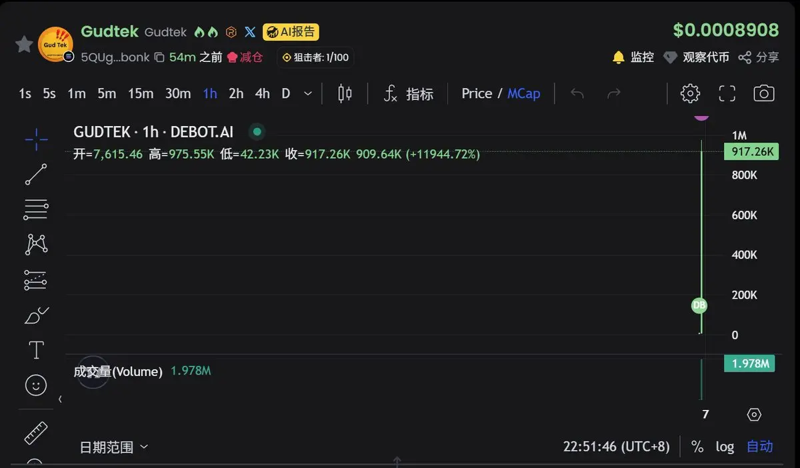The image size is (800, 468).
Task: Select the trend line drawing tool
Action: coord(36,174)
